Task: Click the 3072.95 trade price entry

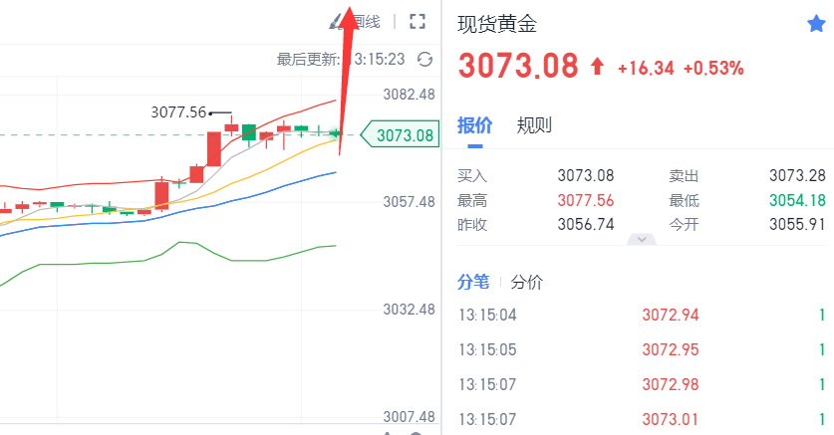Action: point(671,349)
